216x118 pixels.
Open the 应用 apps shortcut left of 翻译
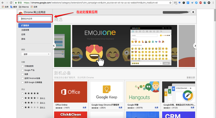[5, 7]
